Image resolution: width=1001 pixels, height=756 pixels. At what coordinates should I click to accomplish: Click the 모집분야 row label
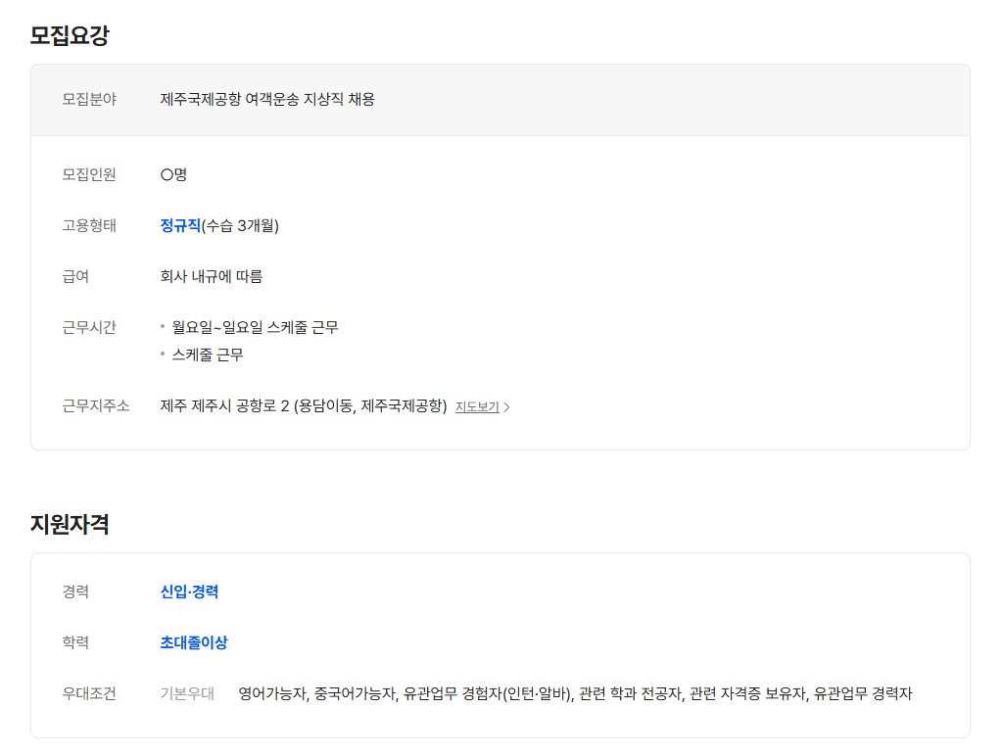coord(89,99)
